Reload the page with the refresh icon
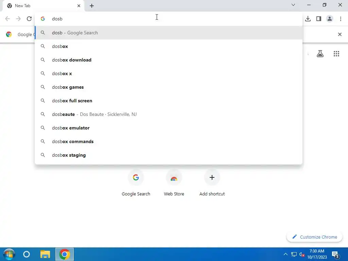This screenshot has width=348, height=261. coord(29,19)
